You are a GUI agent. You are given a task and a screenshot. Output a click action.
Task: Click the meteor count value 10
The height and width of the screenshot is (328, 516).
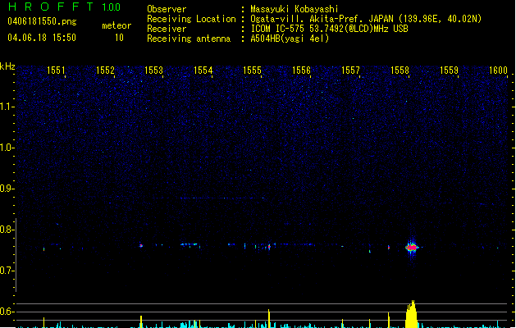(119, 38)
